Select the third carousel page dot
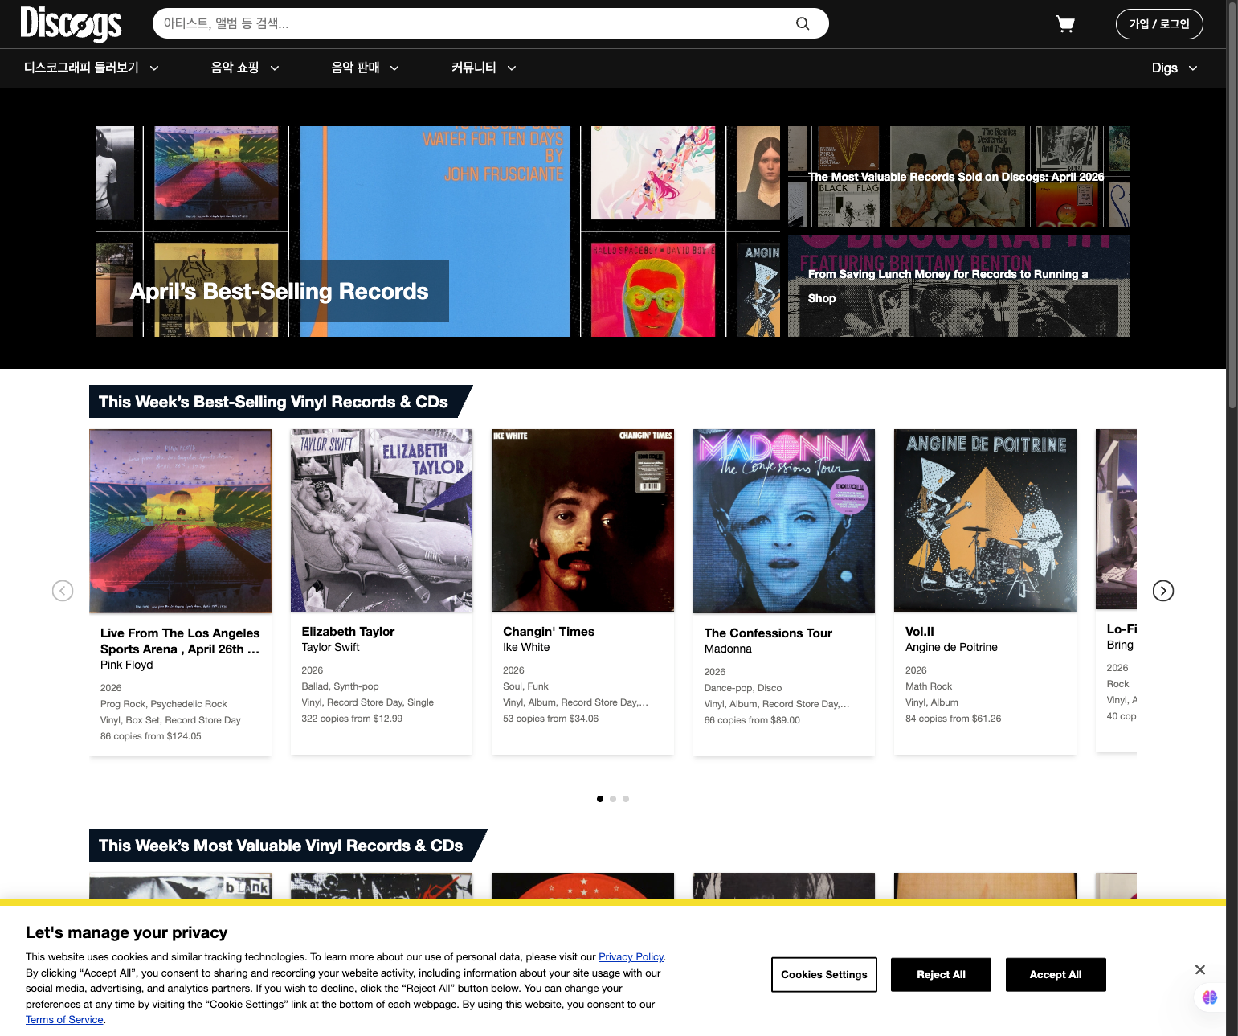Image resolution: width=1238 pixels, height=1036 pixels. coord(626,799)
